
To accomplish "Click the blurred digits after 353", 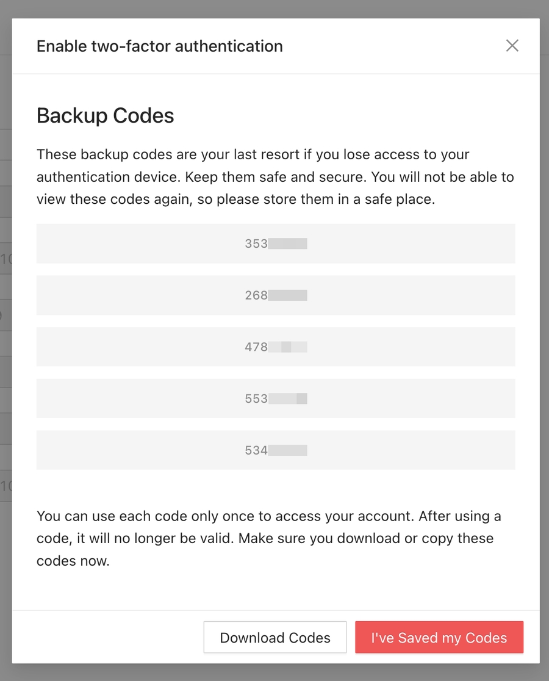I will (x=288, y=243).
